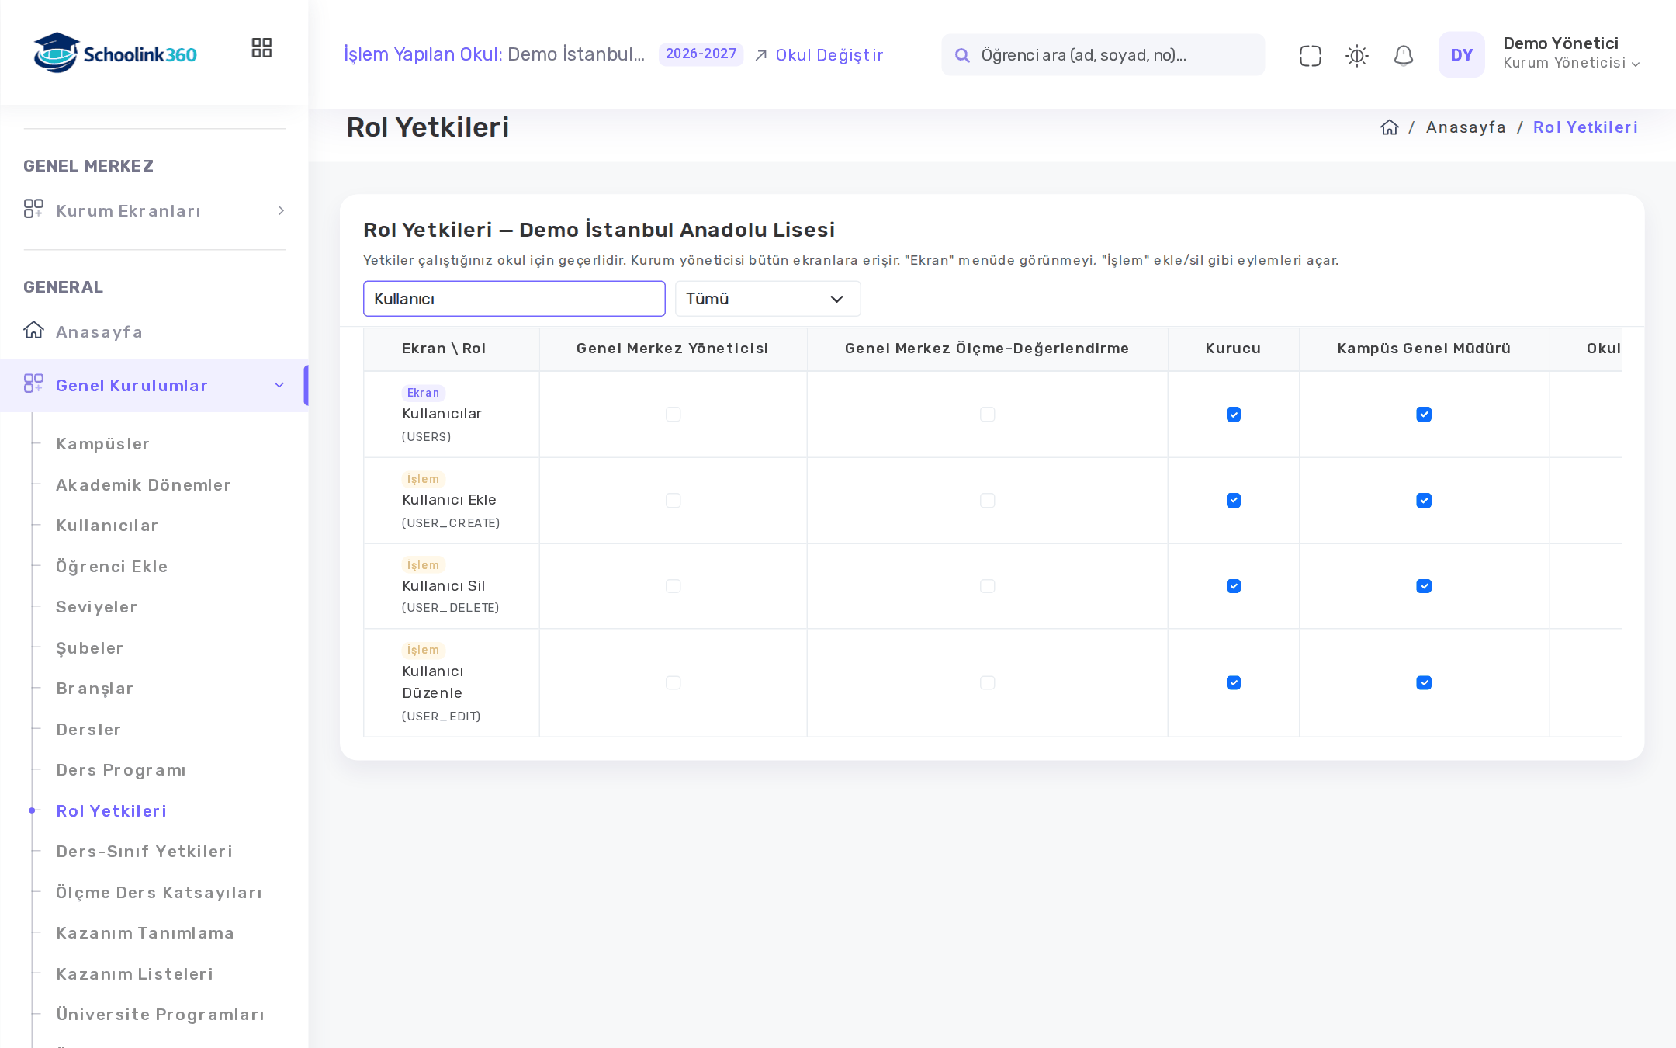The image size is (1676, 1048).
Task: Click the Anasayfa house icon in sidebar
Action: tap(33, 330)
